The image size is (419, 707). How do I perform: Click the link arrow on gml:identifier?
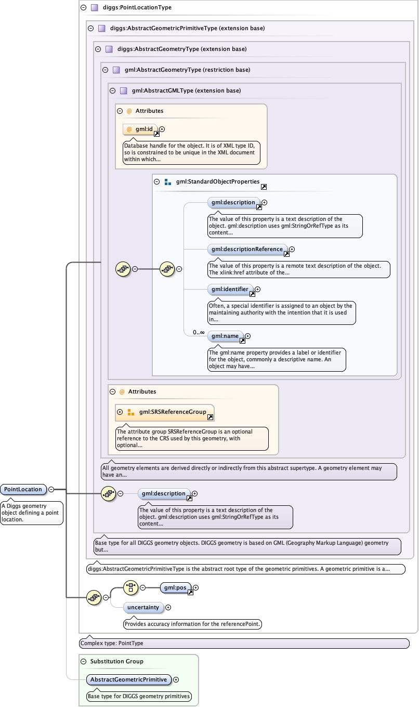click(252, 294)
